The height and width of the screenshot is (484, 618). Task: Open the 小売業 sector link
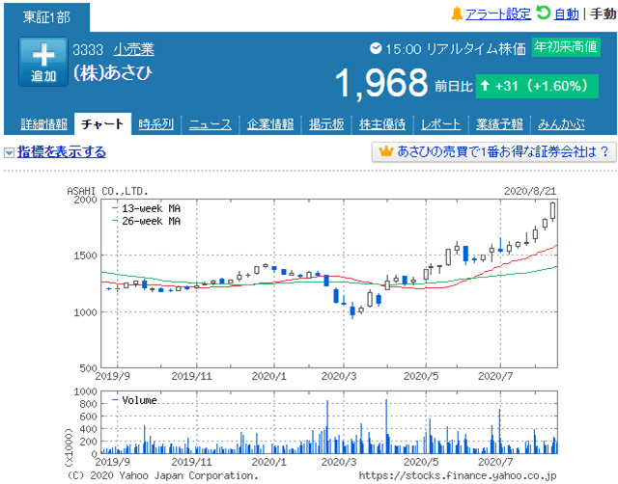pos(134,49)
